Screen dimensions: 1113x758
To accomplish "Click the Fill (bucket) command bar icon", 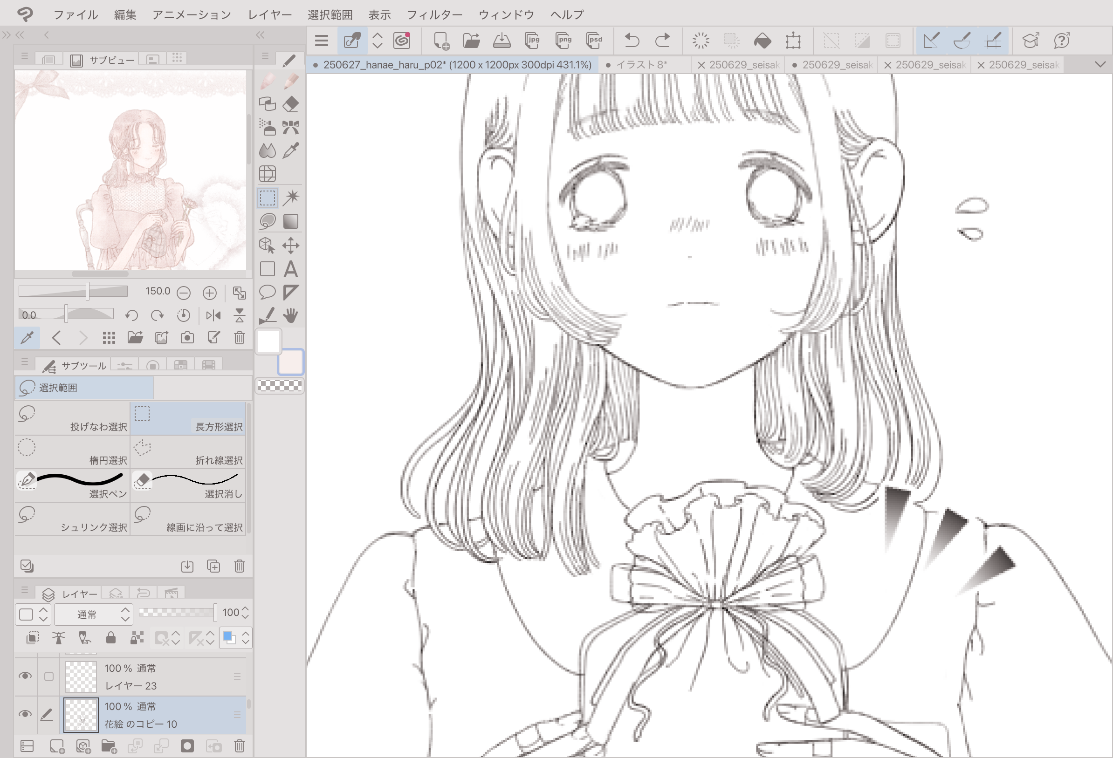I will (x=762, y=41).
